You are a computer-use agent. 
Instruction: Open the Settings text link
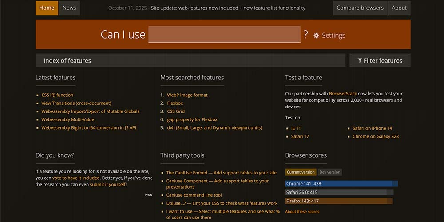point(333,36)
